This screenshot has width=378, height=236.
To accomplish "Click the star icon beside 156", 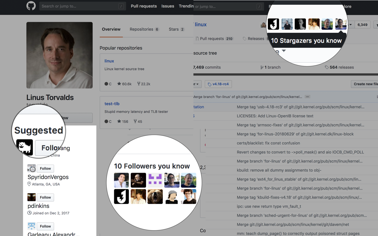I will pyautogui.click(x=119, y=121).
